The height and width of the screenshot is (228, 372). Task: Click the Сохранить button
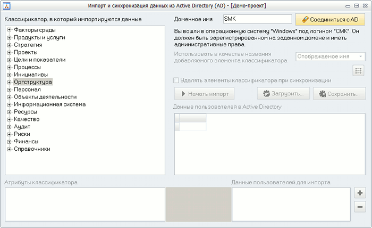point(339,94)
